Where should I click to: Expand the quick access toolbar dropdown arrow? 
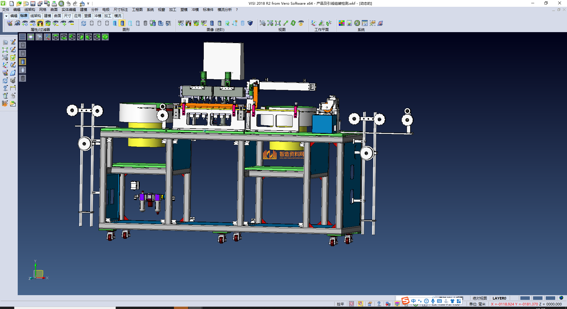[x=88, y=4]
